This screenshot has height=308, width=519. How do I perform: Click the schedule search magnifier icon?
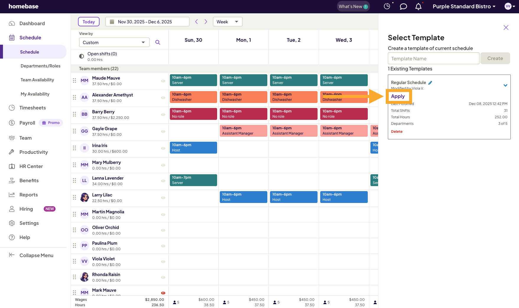[x=158, y=42]
